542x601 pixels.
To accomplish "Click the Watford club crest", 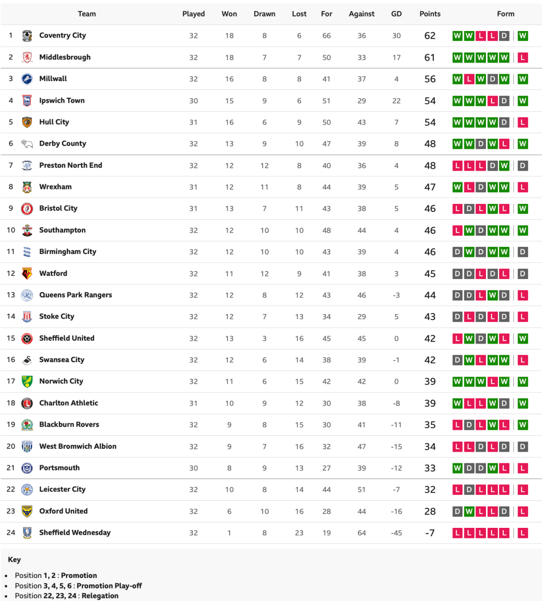I will point(27,273).
